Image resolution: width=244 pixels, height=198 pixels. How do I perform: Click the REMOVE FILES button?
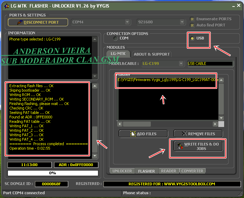pos(198,134)
